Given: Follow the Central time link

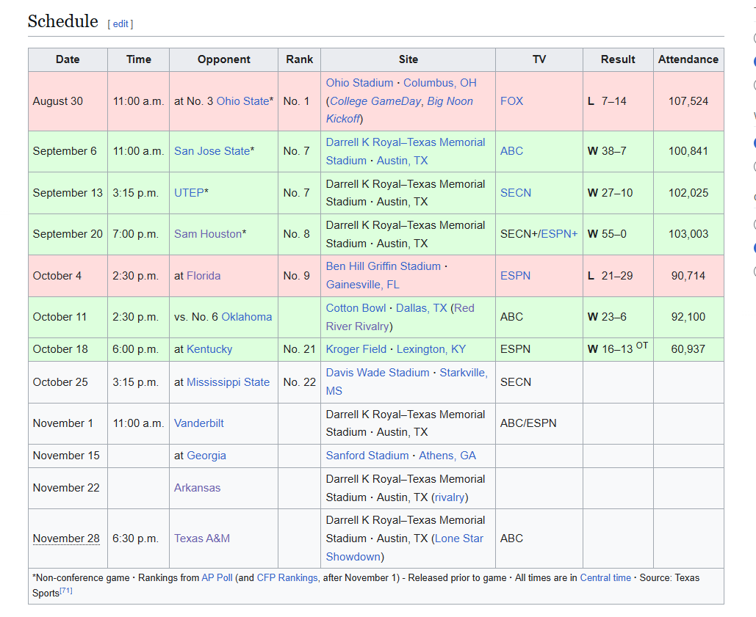Looking at the screenshot, I should pyautogui.click(x=605, y=578).
